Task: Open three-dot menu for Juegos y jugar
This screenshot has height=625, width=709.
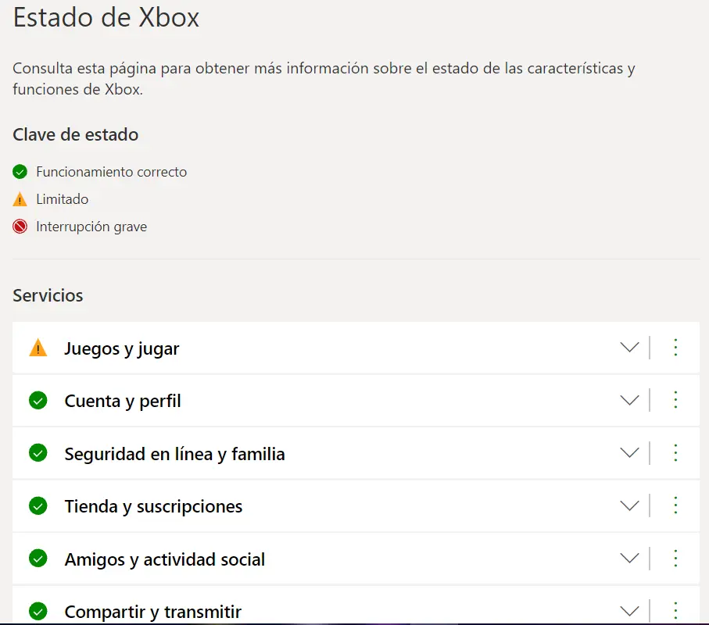Action: (x=675, y=348)
